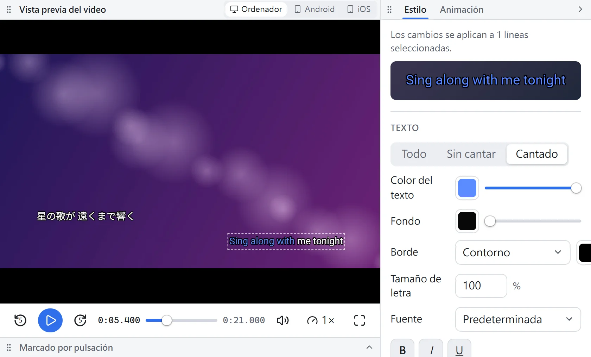Show more tabs with right chevron
The image size is (591, 357).
(x=580, y=10)
